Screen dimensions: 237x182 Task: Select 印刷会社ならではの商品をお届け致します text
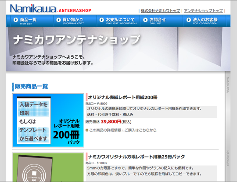[53, 63]
